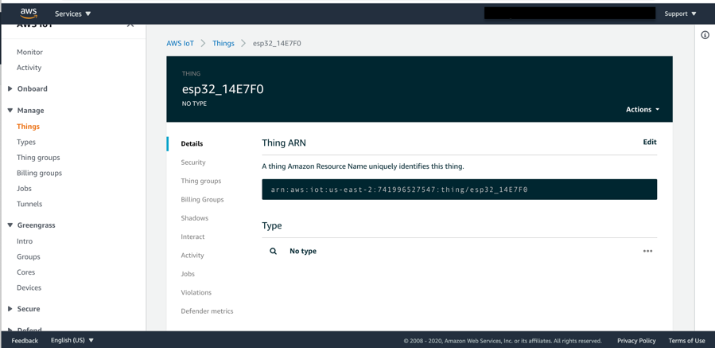Image resolution: width=715 pixels, height=348 pixels.
Task: Open Greengrass Groups
Action: pos(29,256)
